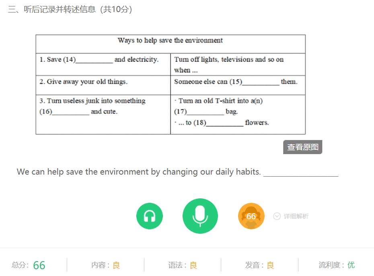Click blank (18) before 'flowers'
This screenshot has height=276, width=374.
click(x=225, y=123)
